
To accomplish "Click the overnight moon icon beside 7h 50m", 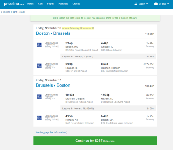I will click(145, 64).
